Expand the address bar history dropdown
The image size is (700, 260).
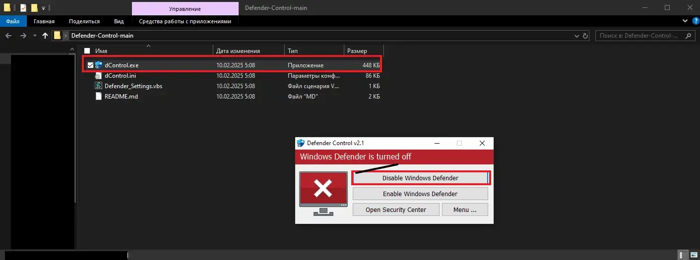pos(576,36)
